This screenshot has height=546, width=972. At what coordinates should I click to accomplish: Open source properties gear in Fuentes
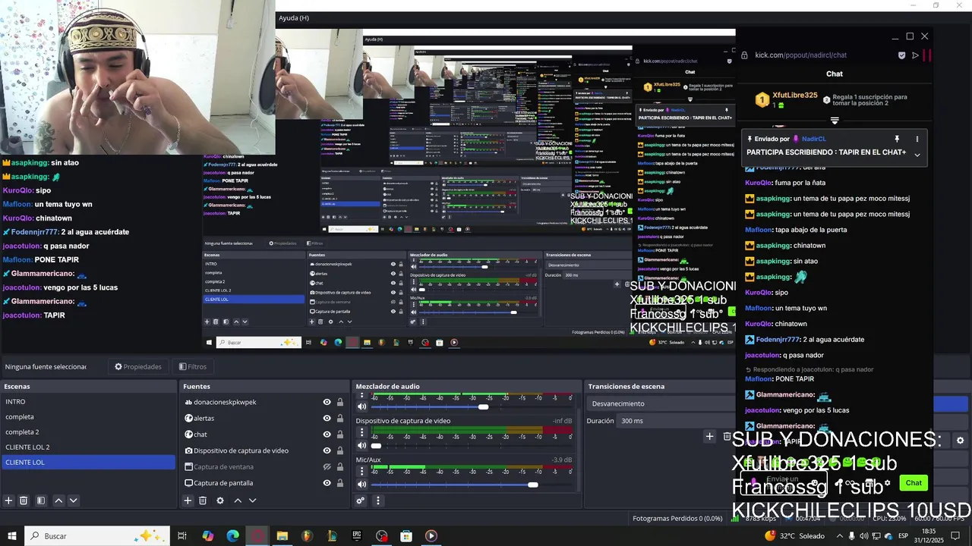(220, 500)
